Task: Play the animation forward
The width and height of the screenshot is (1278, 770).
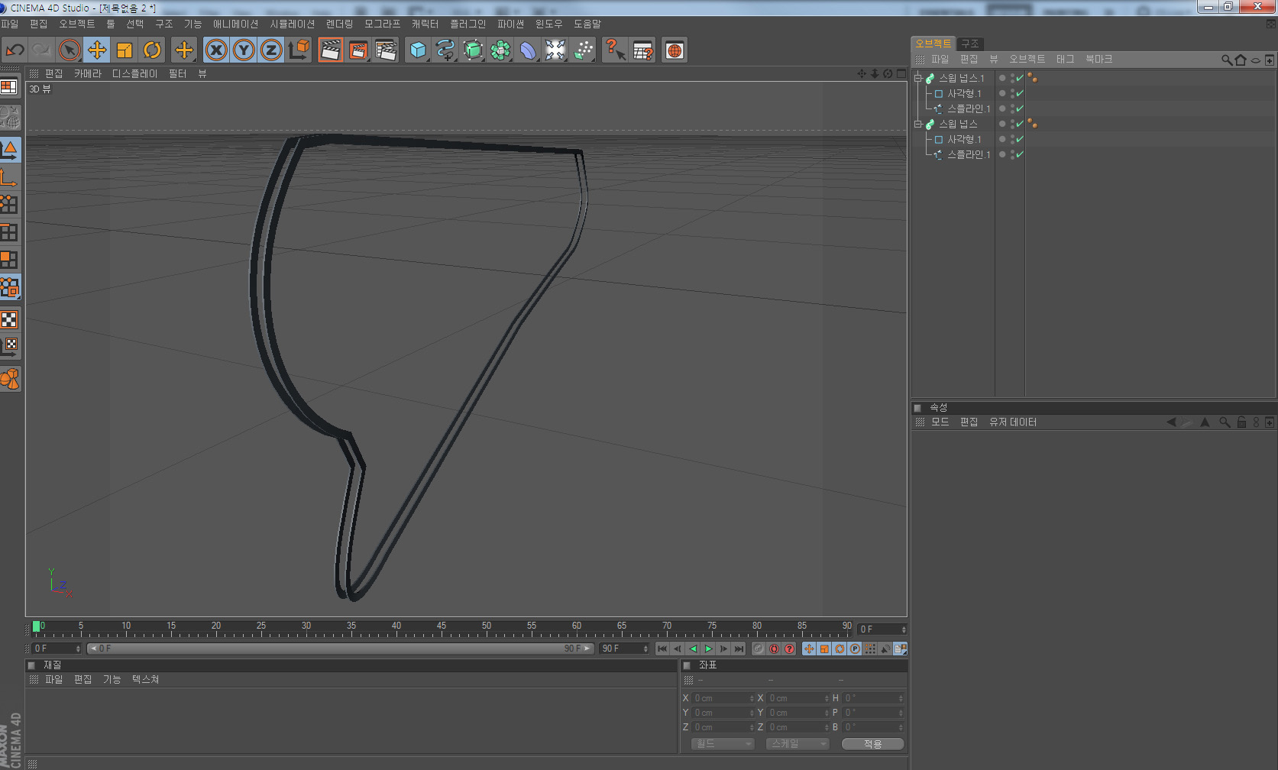Action: click(708, 649)
